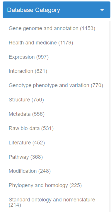The height and width of the screenshot is (214, 111).
Task: Choose Raw bio-data category
Action: [31, 128]
